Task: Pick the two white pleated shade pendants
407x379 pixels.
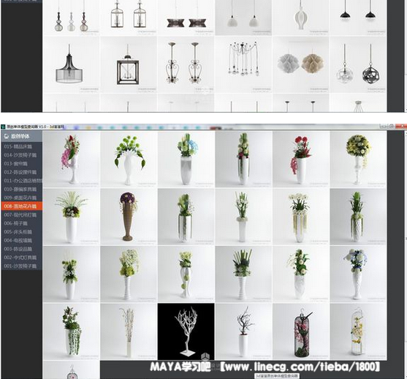Action: (x=243, y=18)
